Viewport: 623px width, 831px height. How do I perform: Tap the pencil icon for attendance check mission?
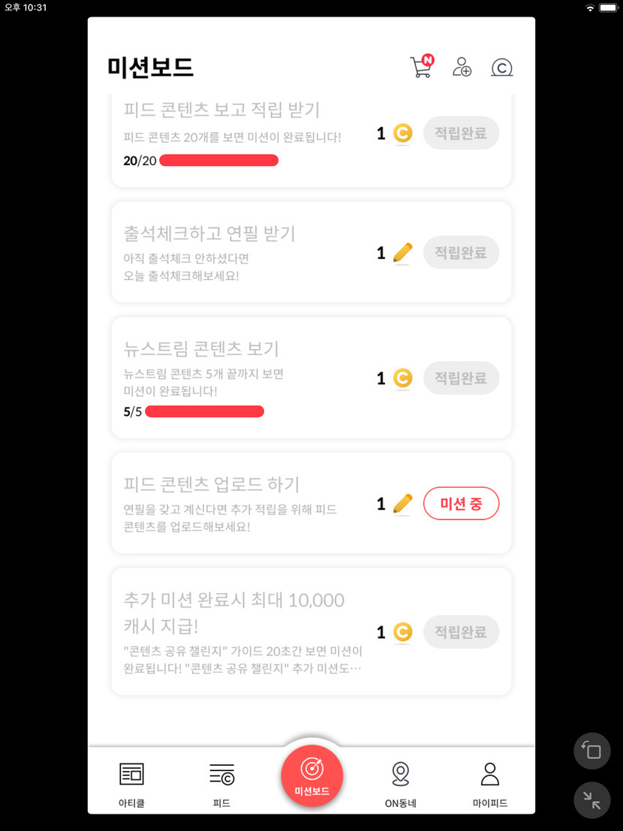pos(403,253)
